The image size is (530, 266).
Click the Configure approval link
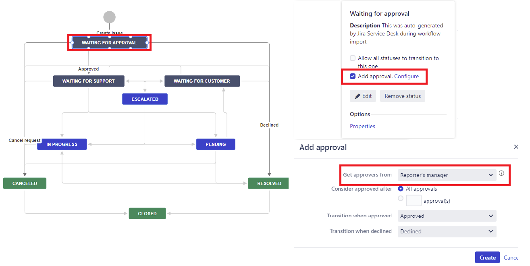tap(406, 76)
